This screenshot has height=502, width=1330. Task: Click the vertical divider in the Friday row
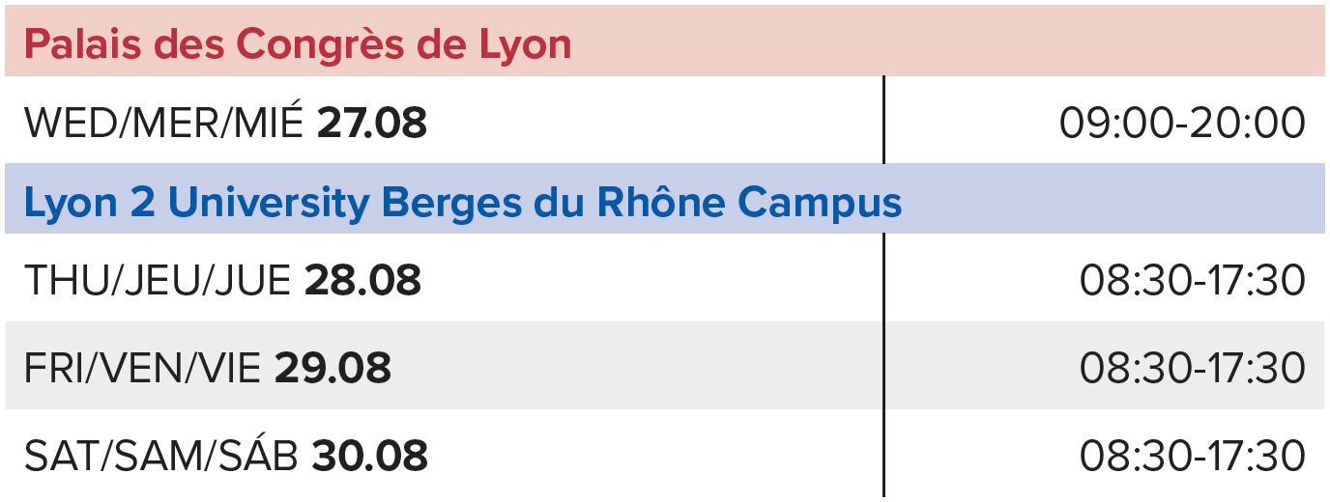tap(883, 367)
